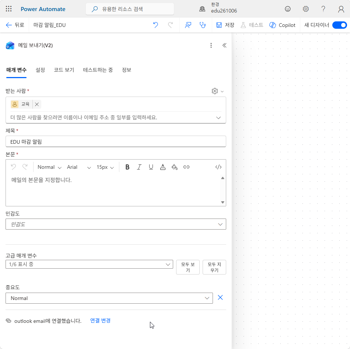
Task: Open the font color picker
Action: click(163, 167)
